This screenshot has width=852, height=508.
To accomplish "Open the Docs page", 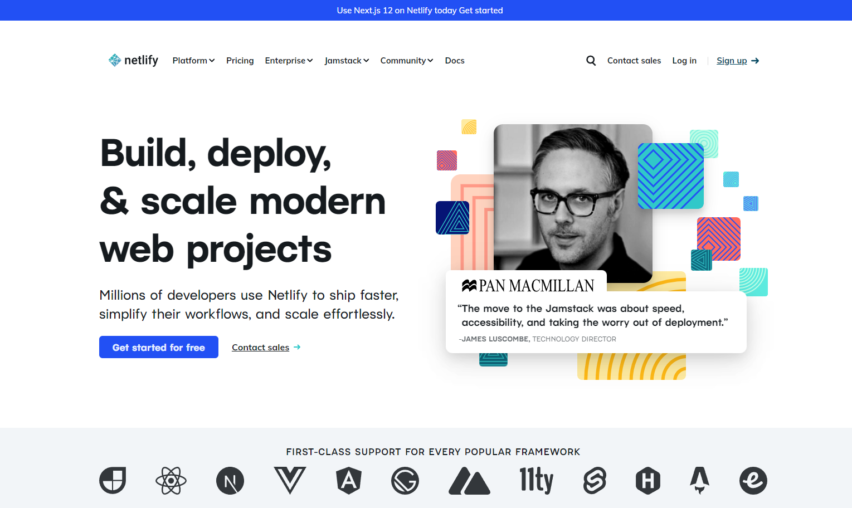I will coord(455,60).
